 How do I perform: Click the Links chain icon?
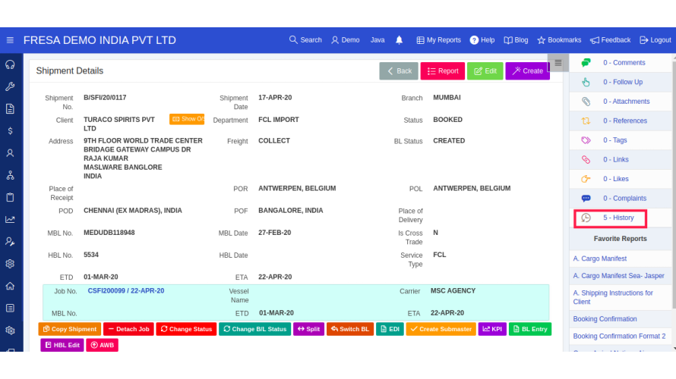(586, 160)
